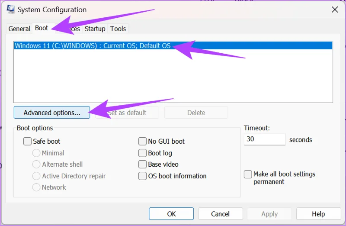Screen dimensions: 346x226
Task: Select the Boot tab
Action: click(x=42, y=28)
